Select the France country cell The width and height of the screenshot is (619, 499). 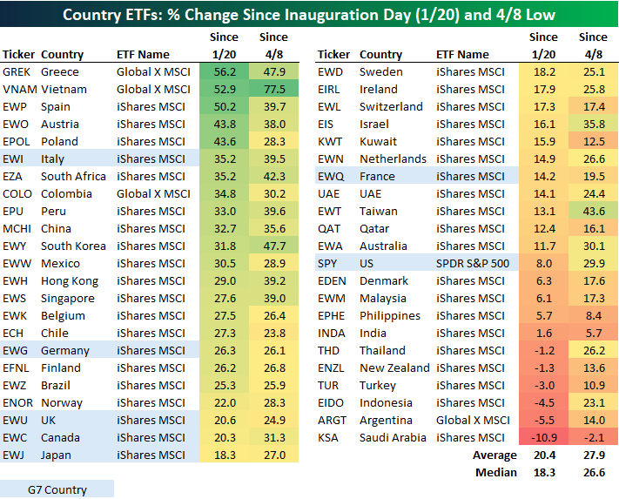[x=377, y=177]
